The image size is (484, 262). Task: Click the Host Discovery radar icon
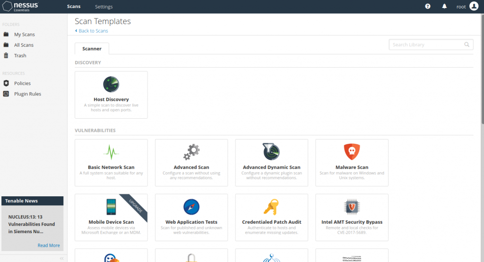pos(111,84)
